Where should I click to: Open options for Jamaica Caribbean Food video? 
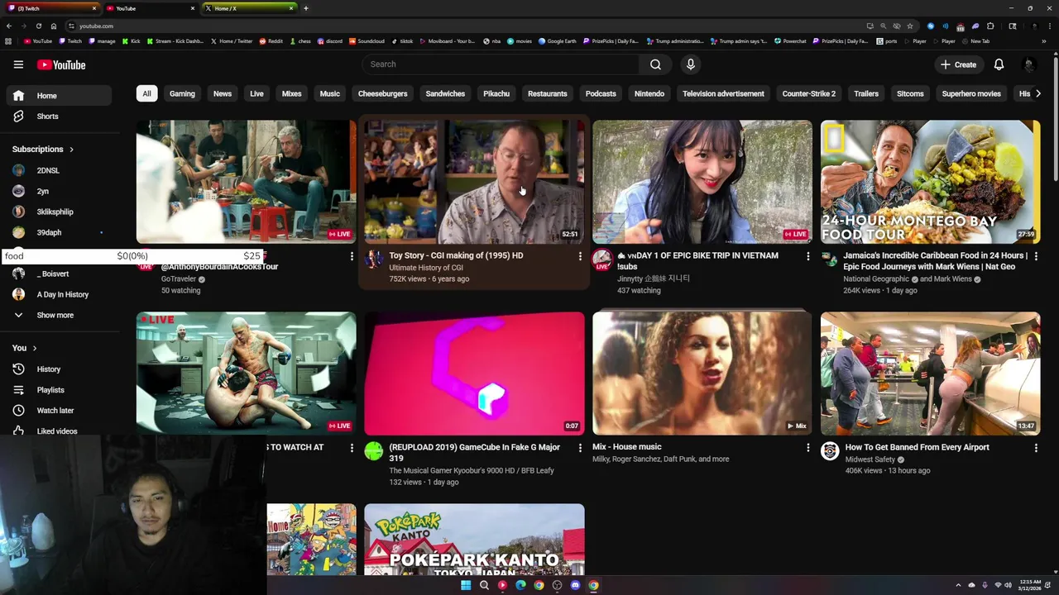click(x=1036, y=256)
